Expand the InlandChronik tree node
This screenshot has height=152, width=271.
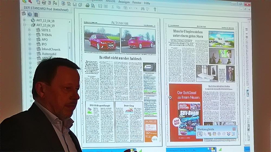click(x=29, y=49)
